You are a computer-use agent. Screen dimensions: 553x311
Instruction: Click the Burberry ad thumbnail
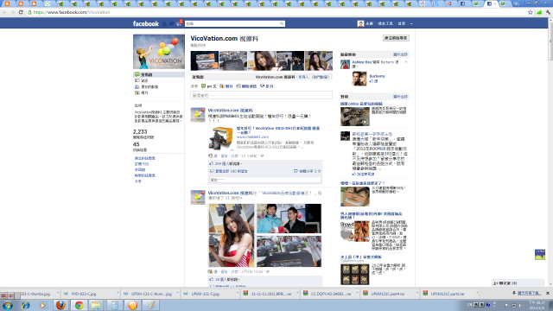(359, 79)
